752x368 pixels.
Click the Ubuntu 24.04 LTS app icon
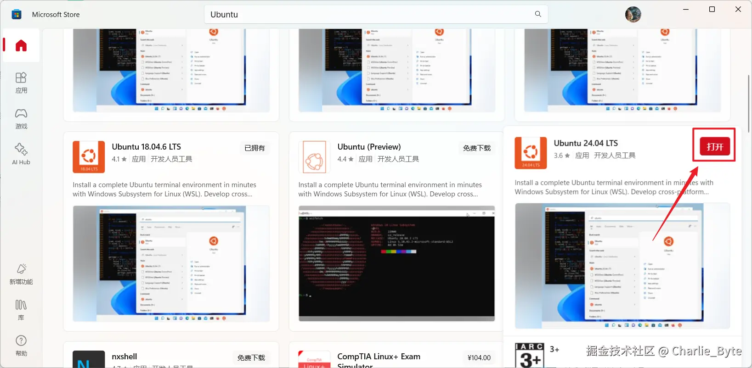click(531, 153)
